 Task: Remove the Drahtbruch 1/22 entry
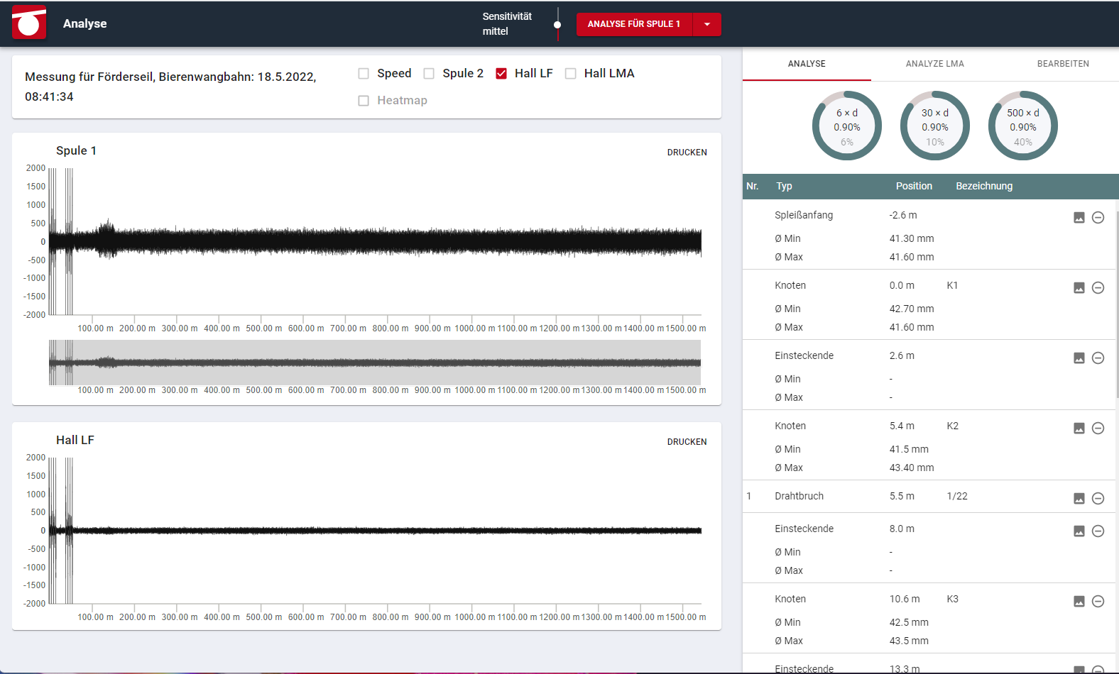point(1098,499)
